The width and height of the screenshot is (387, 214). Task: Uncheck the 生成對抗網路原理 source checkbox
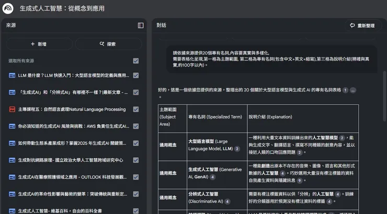[136, 160]
